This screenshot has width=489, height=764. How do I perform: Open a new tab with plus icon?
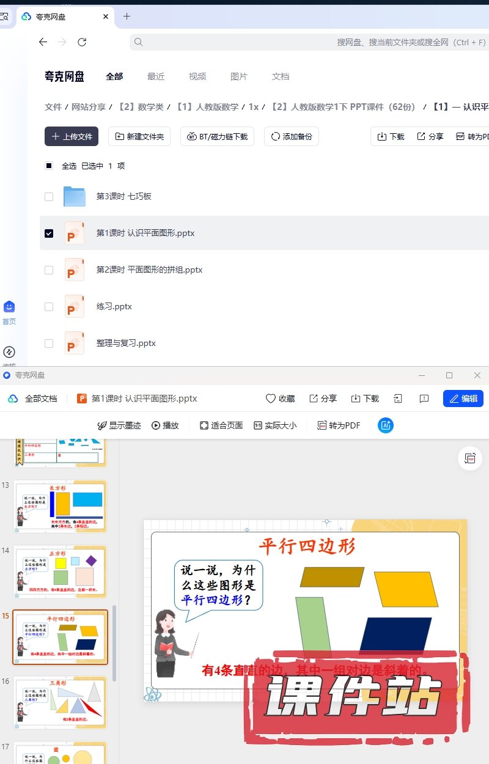pos(127,17)
